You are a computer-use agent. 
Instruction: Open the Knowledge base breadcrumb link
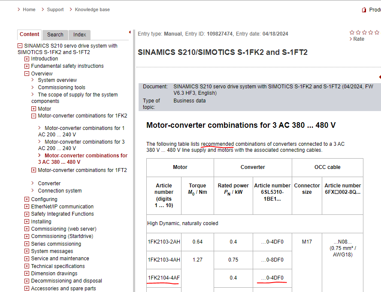coord(92,9)
